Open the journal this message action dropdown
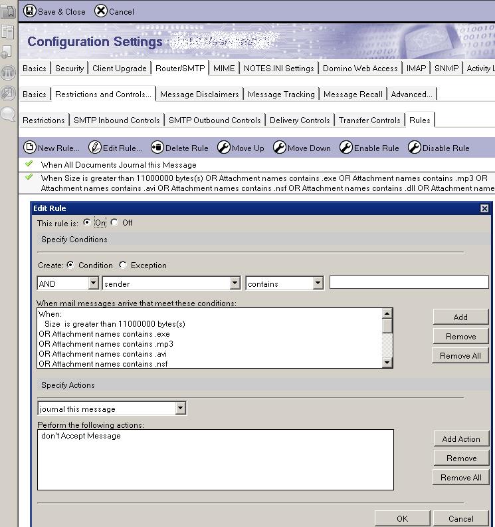 [180, 409]
